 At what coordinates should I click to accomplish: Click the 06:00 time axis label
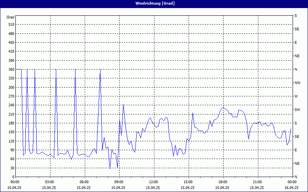[x=84, y=182]
